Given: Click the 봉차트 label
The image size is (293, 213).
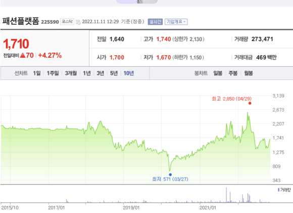Looking at the screenshot, I should pyautogui.click(x=201, y=73).
